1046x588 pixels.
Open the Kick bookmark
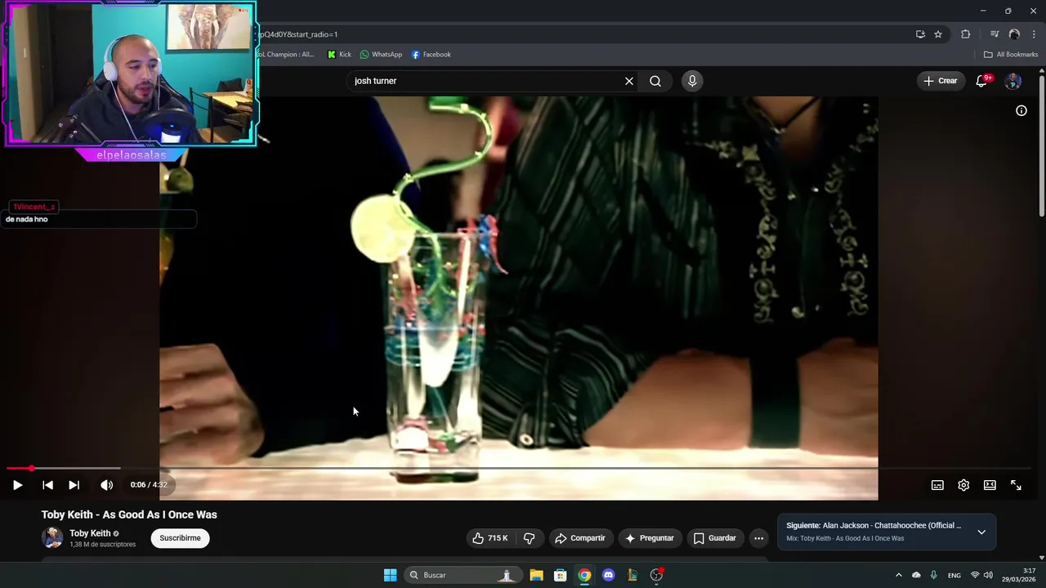pyautogui.click(x=339, y=55)
